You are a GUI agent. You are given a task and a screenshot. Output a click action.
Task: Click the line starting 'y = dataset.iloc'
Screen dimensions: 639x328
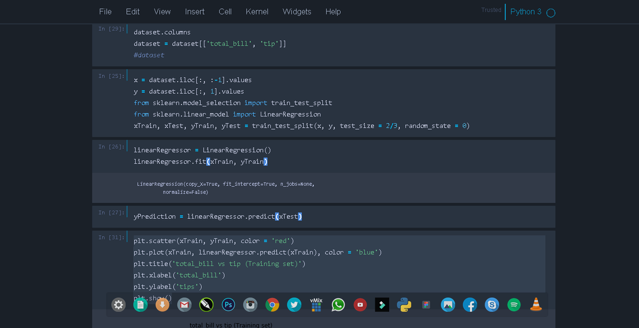click(189, 92)
